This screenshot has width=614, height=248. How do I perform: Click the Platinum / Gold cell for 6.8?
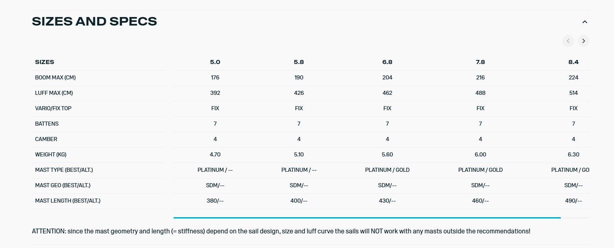pos(387,170)
